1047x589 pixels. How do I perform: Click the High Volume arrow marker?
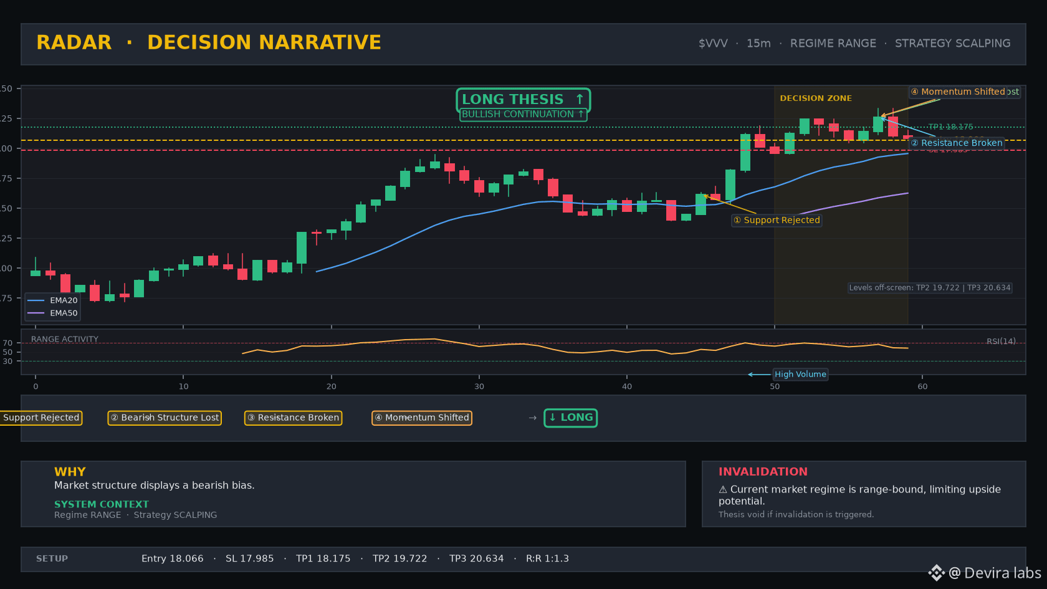click(x=759, y=375)
